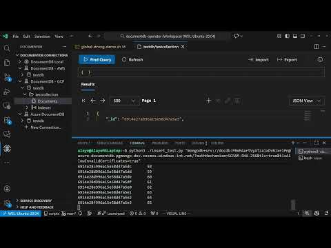Create new terminal with plus icon
Image resolution: width=331 pixels, height=248 pixels.
pyautogui.click(x=293, y=143)
